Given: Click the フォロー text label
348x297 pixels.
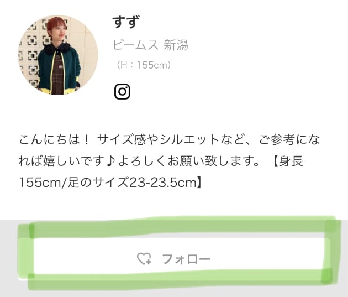Looking at the screenshot, I should pyautogui.click(x=186, y=259).
